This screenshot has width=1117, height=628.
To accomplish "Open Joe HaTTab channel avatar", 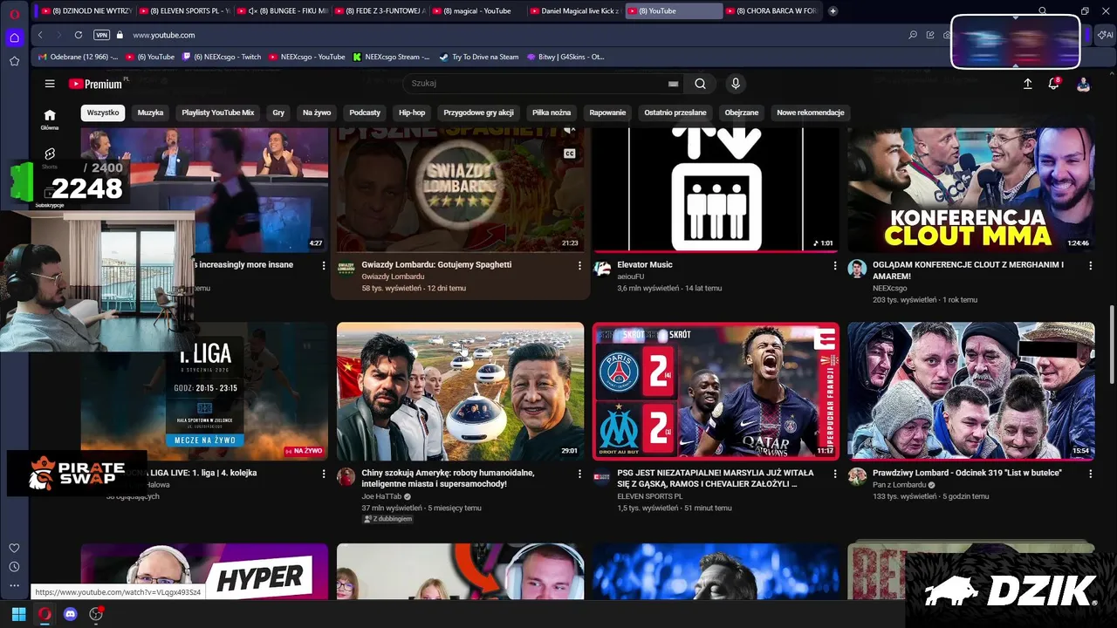I will coord(346,477).
